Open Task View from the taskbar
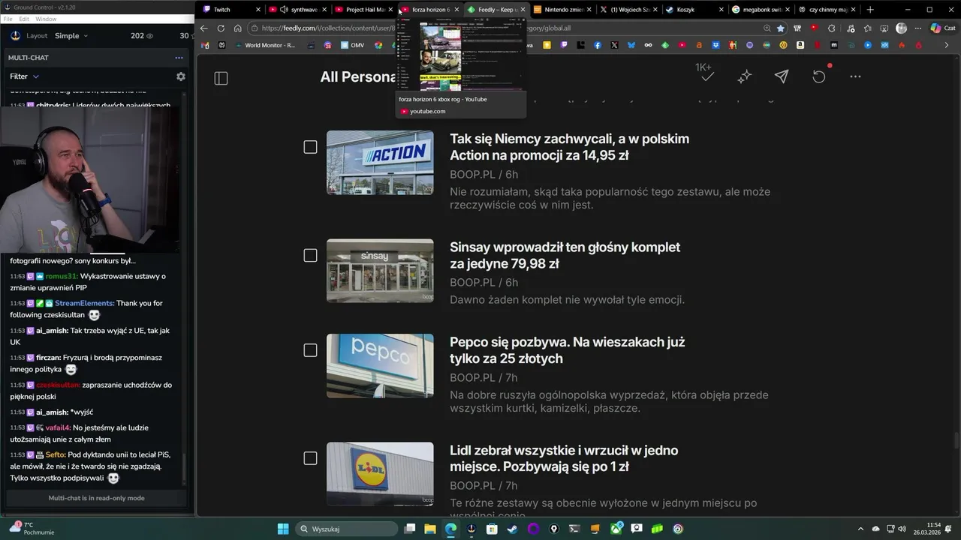 coord(410,529)
